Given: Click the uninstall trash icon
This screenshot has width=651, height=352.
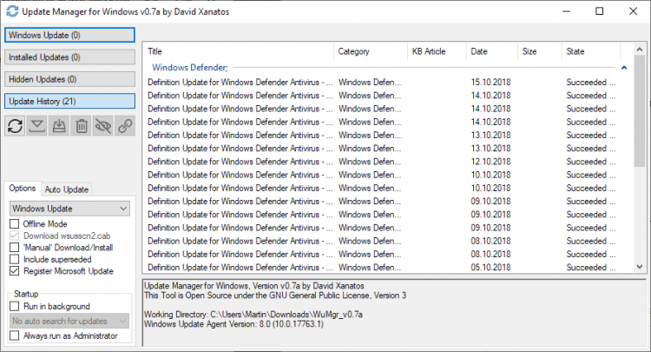Looking at the screenshot, I should (x=82, y=126).
